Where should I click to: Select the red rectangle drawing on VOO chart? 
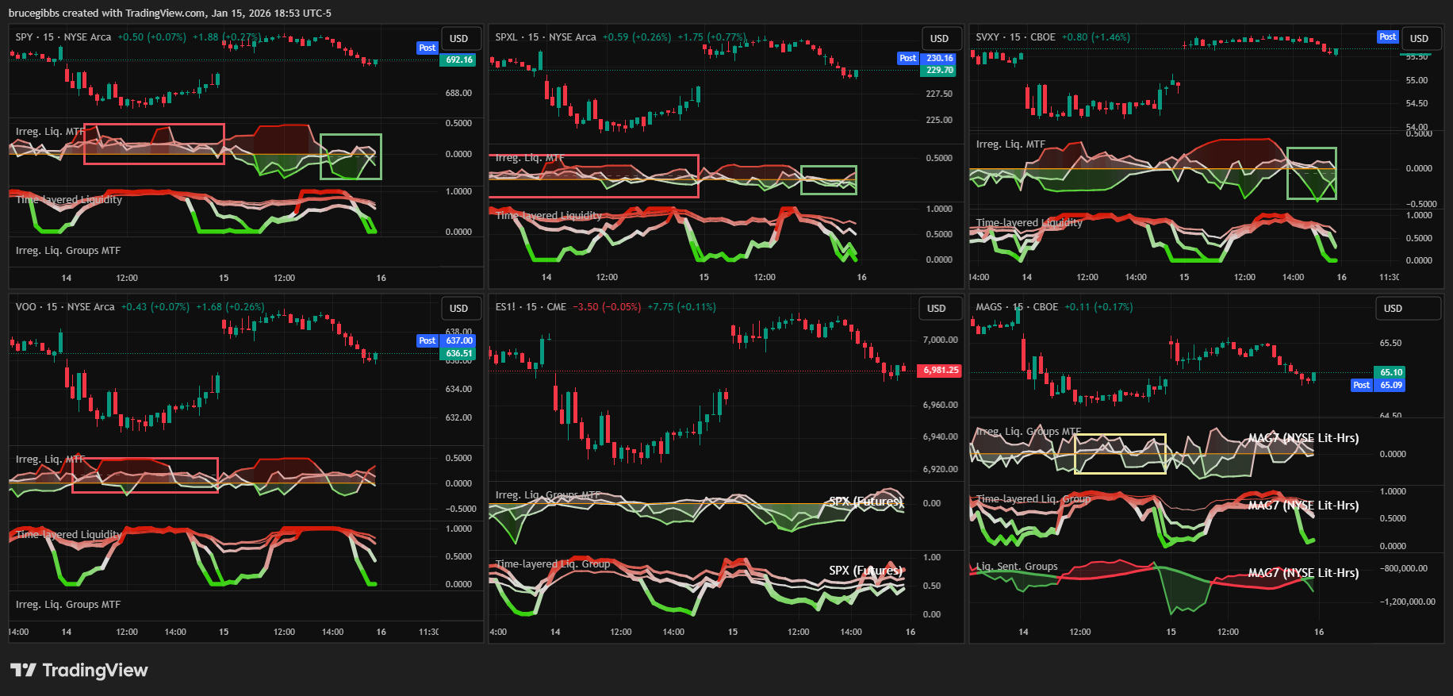[144, 459]
